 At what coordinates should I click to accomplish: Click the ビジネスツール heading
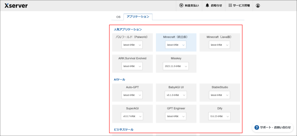tap(124, 130)
